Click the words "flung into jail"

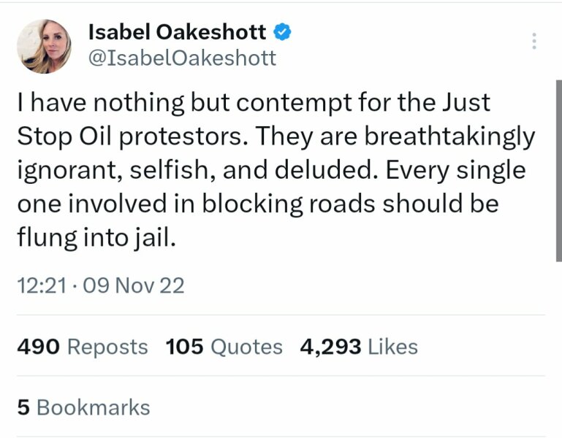(x=96, y=239)
